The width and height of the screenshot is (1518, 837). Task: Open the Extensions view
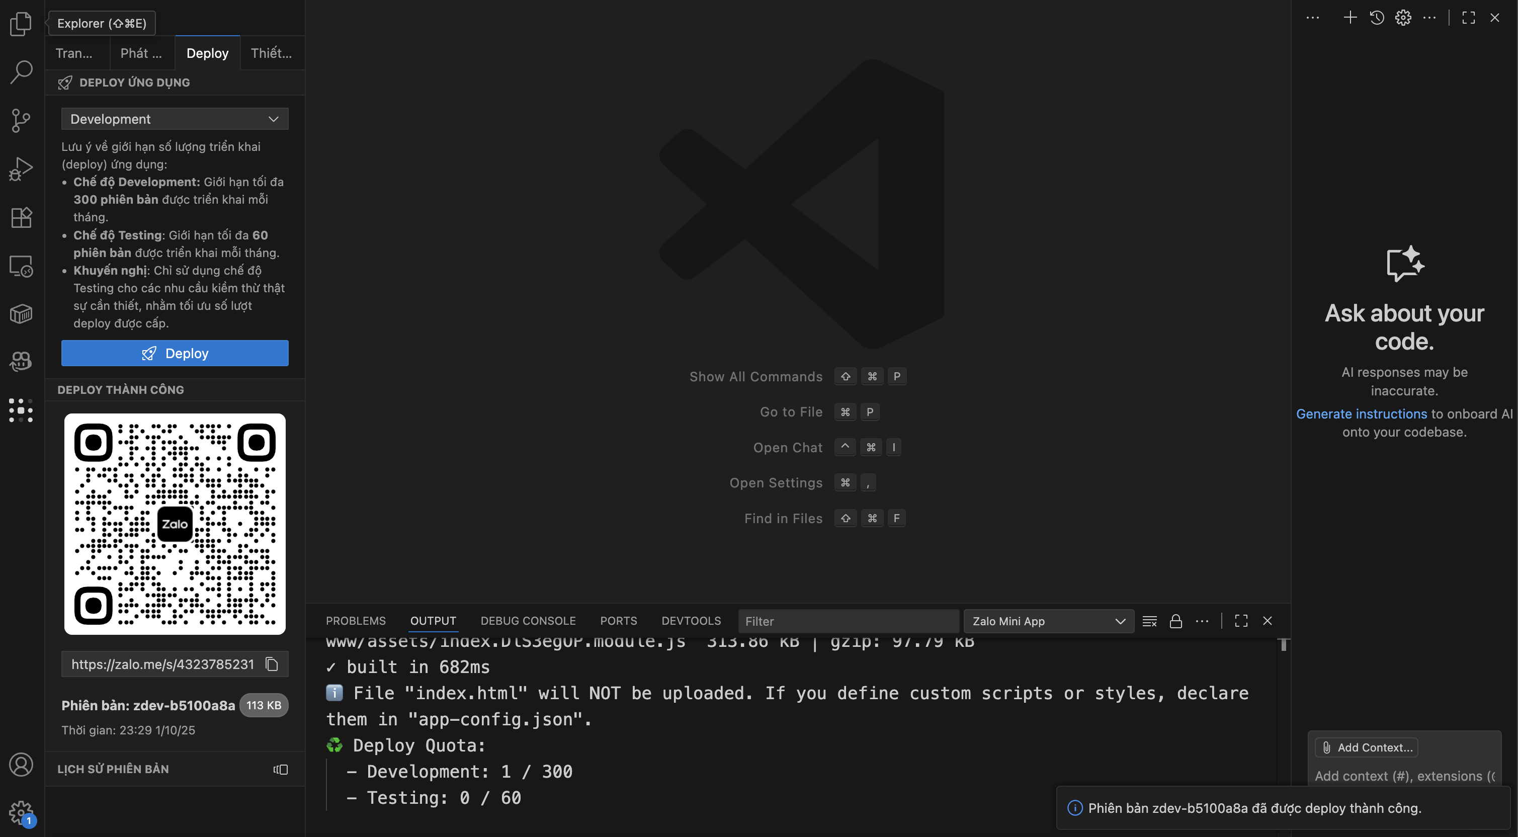21,217
